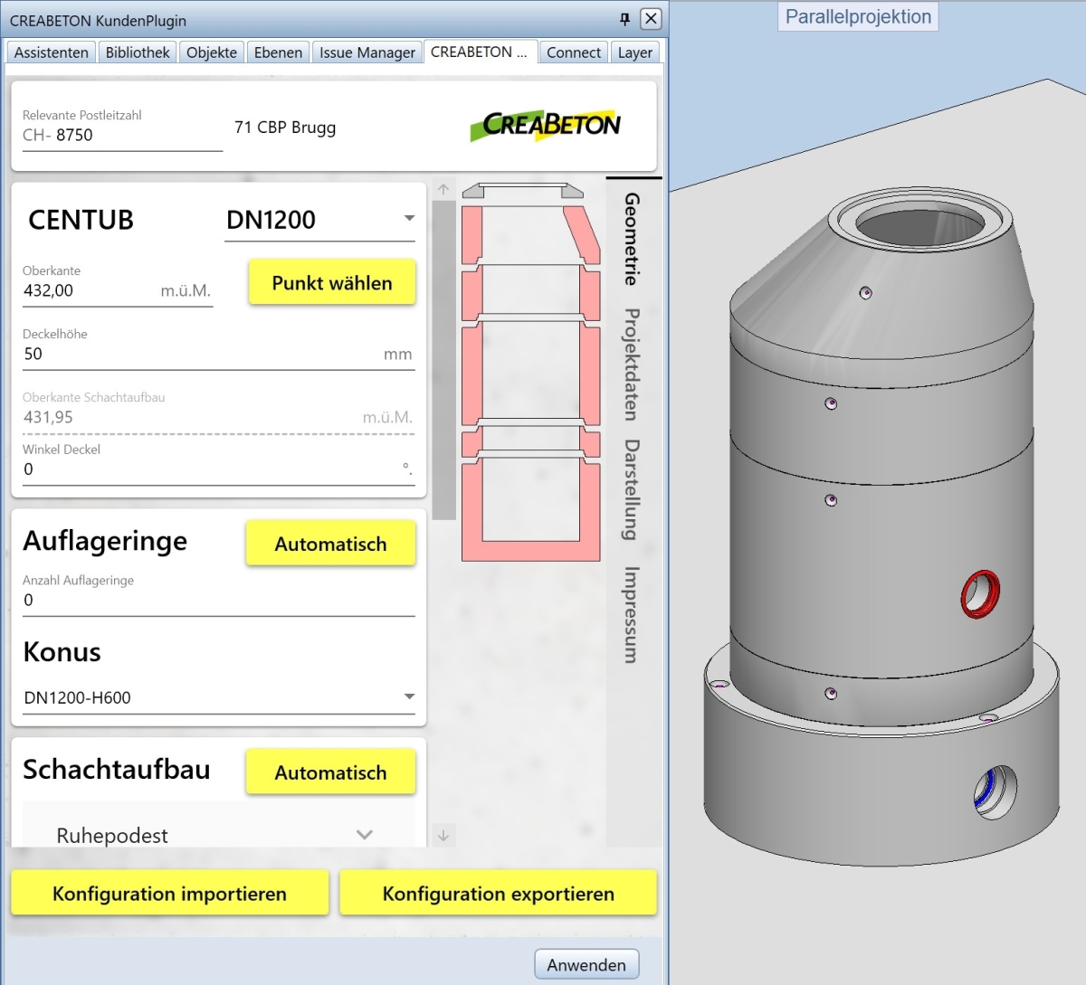
Task: Edit the Winkel Deckel field
Action: pos(218,469)
